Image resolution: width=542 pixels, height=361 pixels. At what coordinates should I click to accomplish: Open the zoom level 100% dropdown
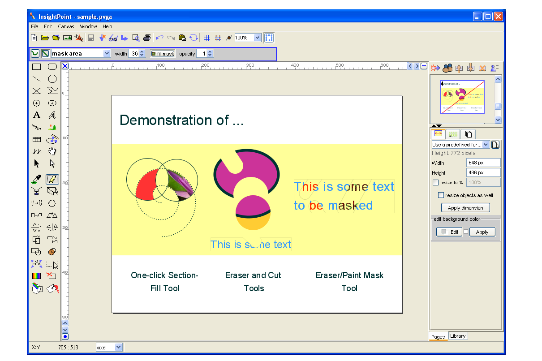click(x=258, y=38)
